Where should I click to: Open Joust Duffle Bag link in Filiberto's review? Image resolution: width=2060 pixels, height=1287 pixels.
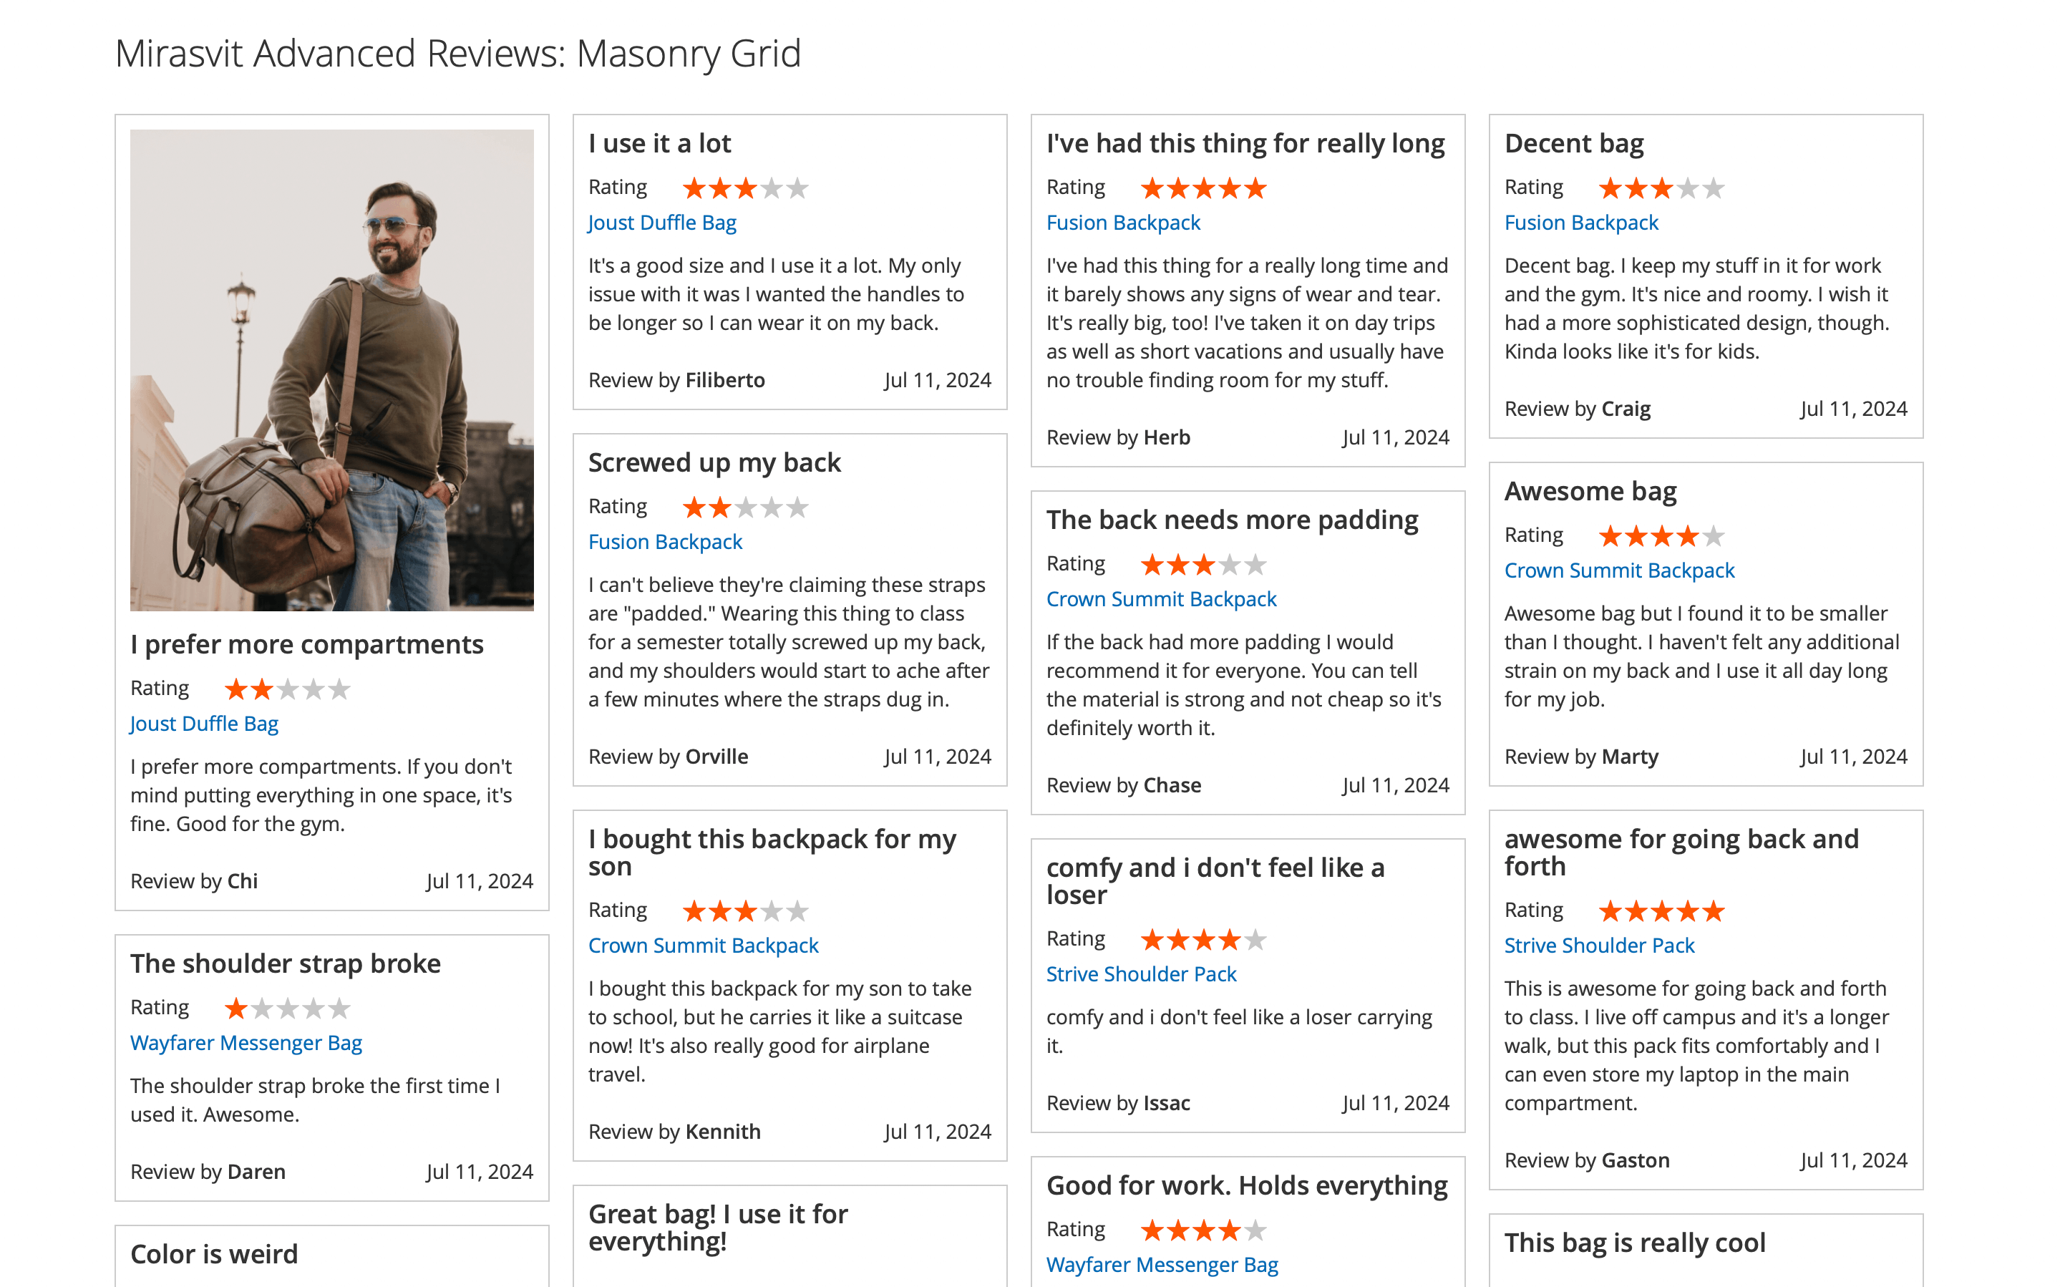[662, 223]
